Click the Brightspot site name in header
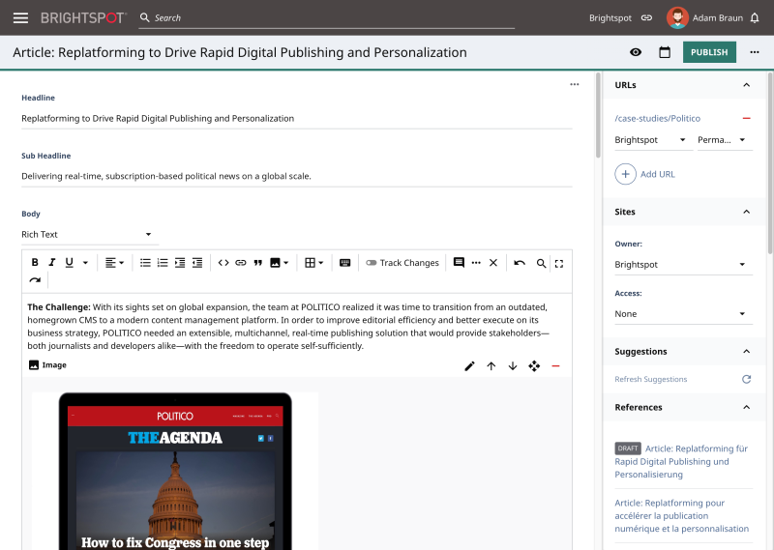This screenshot has height=550, width=774. point(610,17)
